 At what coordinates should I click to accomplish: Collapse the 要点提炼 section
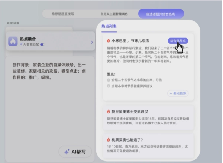coord(178,93)
